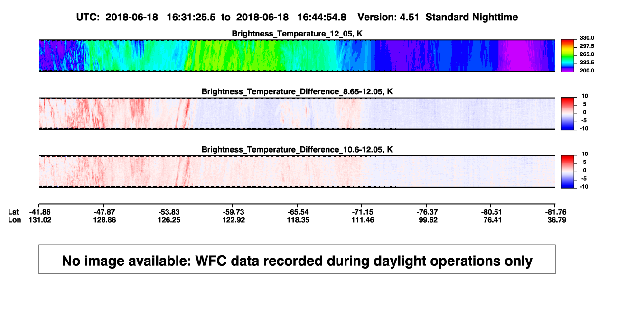Click the 'Lat' axis row label
This screenshot has width=617, height=316.
coord(13,212)
